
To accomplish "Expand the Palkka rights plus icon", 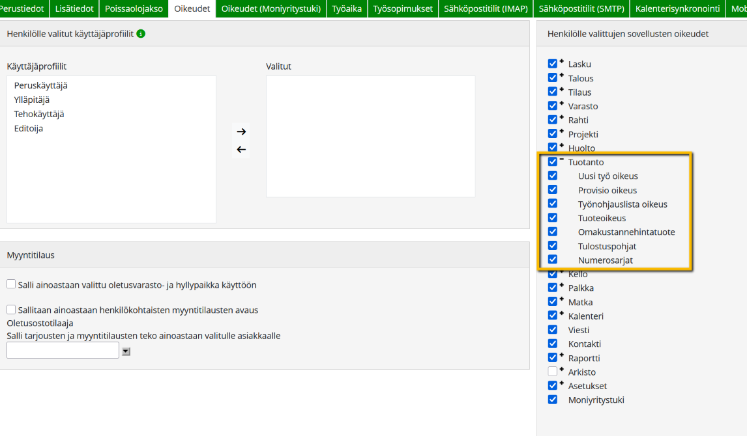I will coord(562,285).
